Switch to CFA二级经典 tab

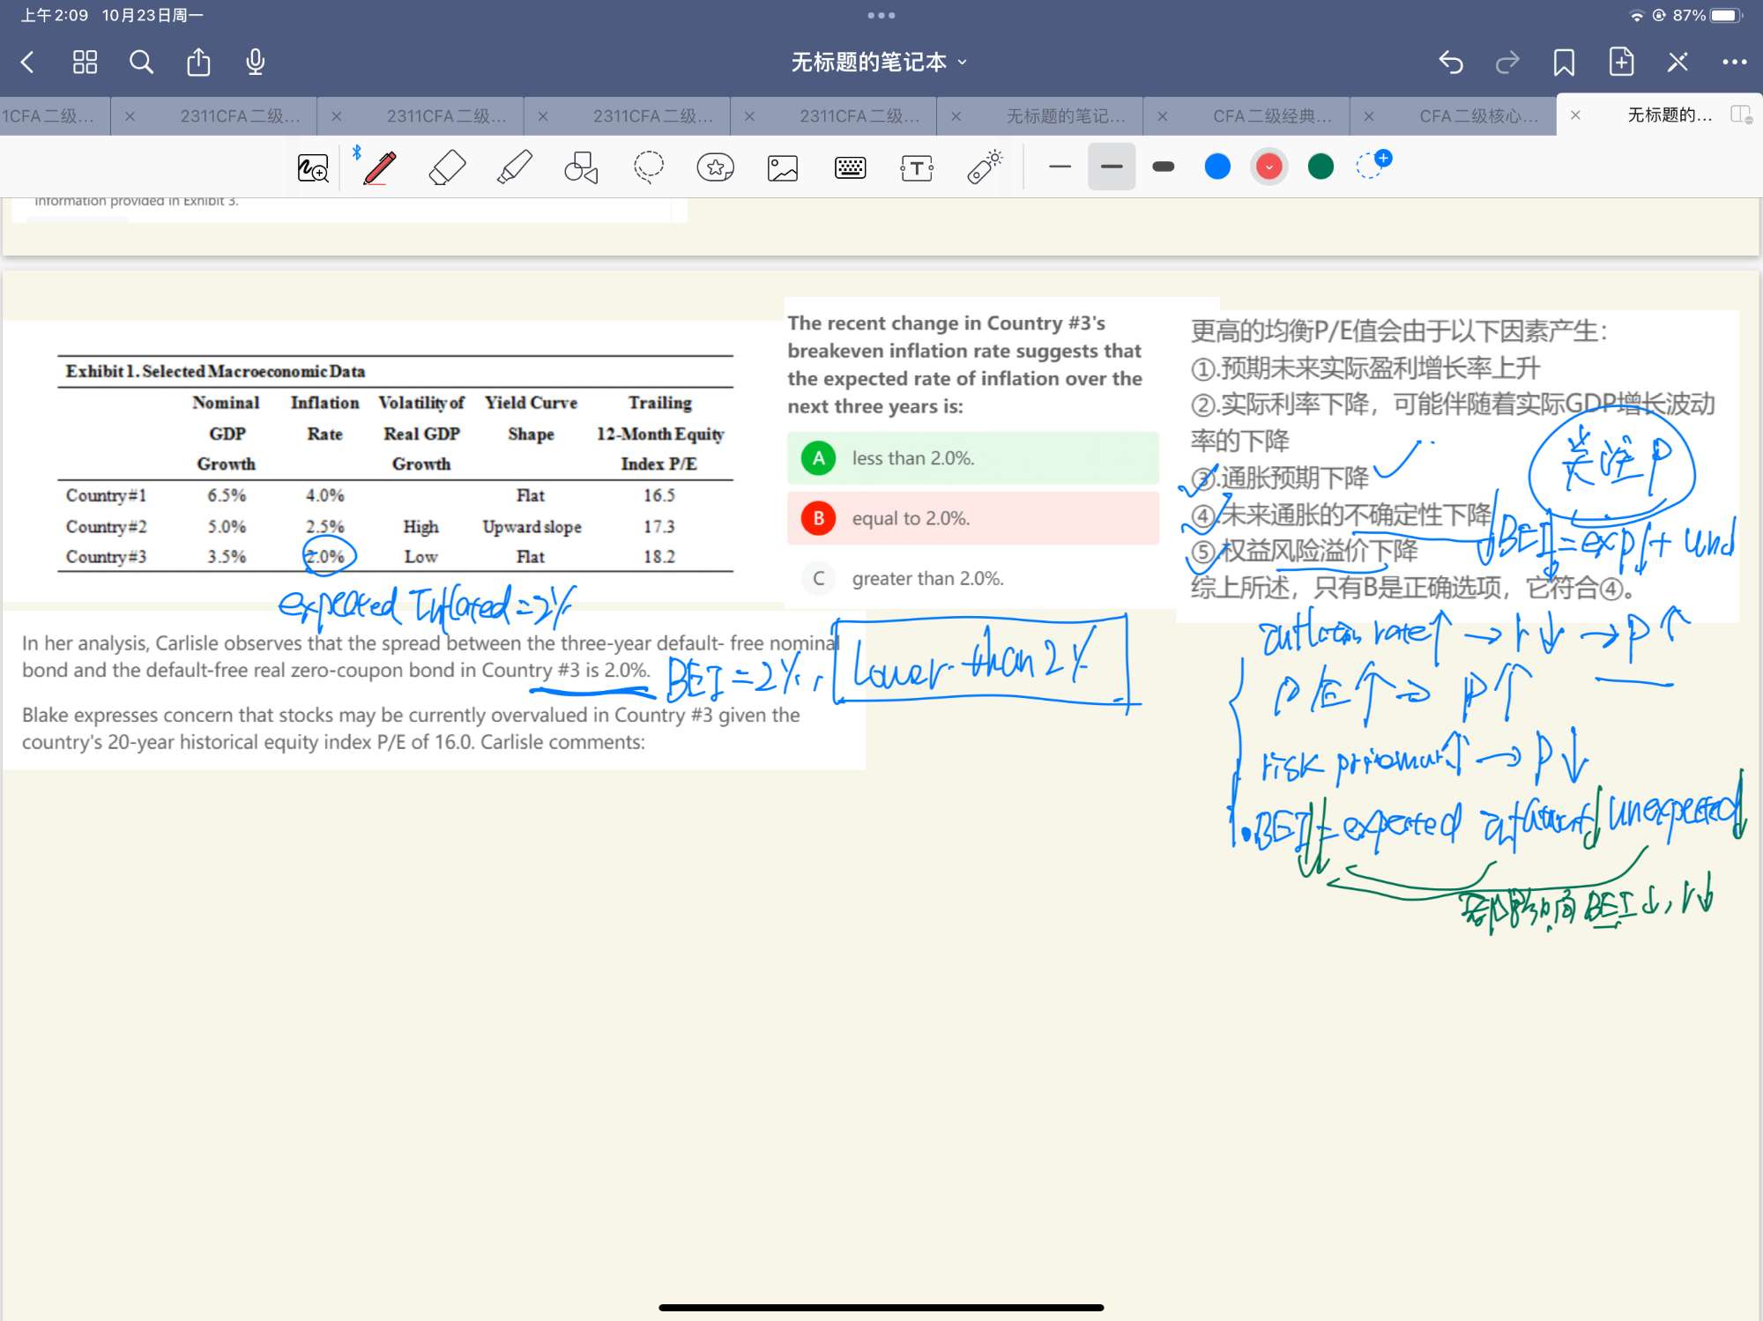pyautogui.click(x=1271, y=116)
